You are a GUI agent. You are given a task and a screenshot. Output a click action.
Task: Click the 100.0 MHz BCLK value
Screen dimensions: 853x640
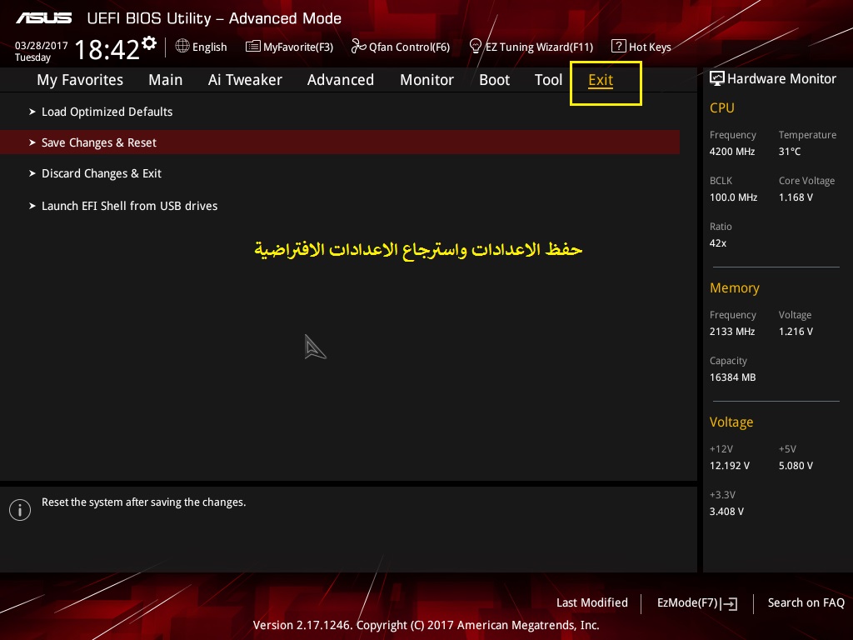pos(733,197)
